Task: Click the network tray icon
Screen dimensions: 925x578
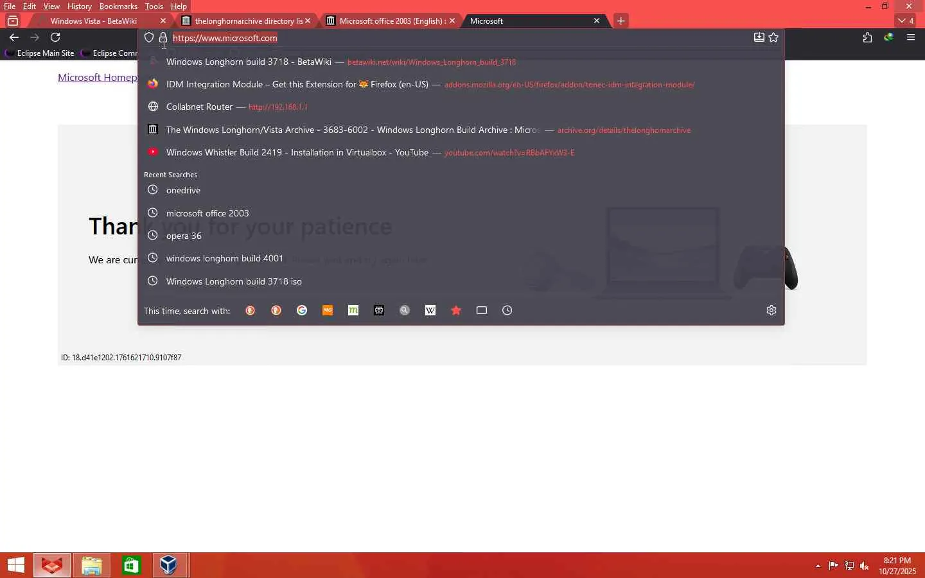Action: pos(849,566)
